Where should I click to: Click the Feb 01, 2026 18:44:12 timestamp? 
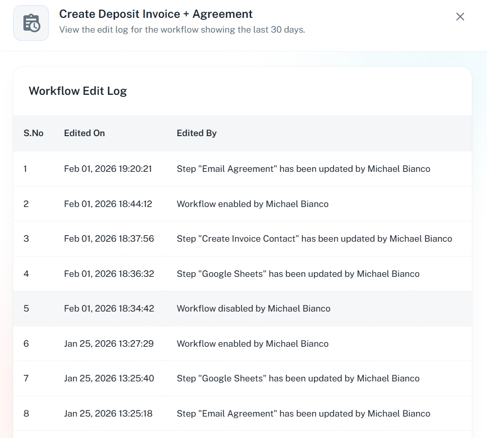pyautogui.click(x=108, y=204)
